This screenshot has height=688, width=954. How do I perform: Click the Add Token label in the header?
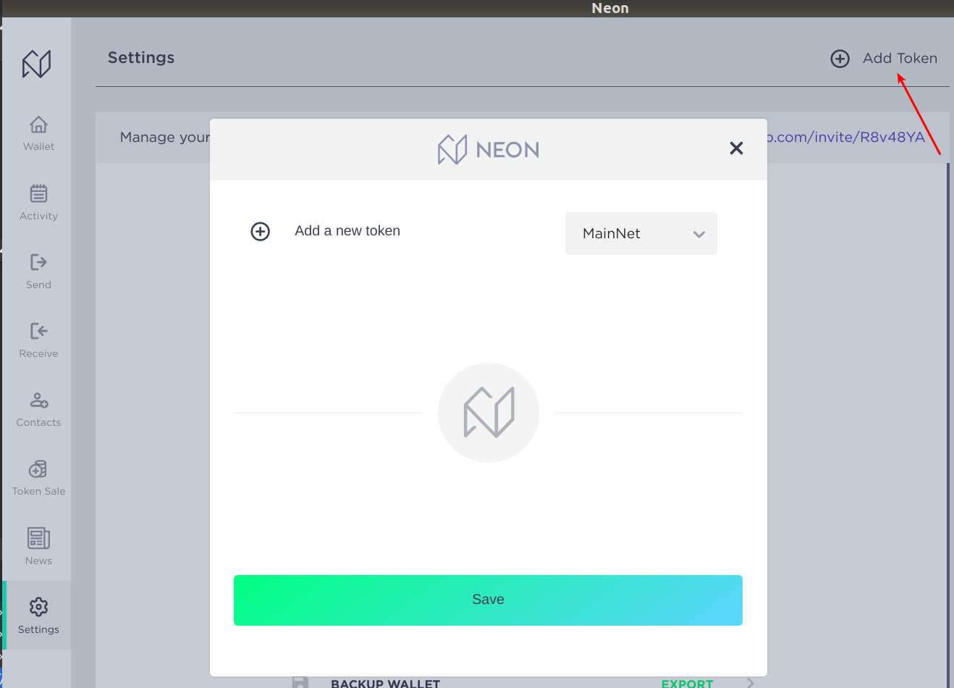[900, 58]
